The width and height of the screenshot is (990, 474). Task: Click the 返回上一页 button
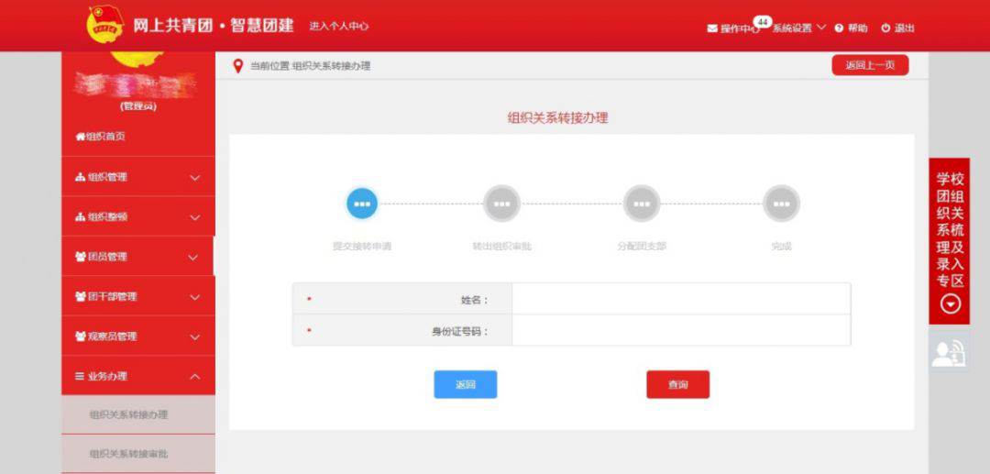click(870, 65)
